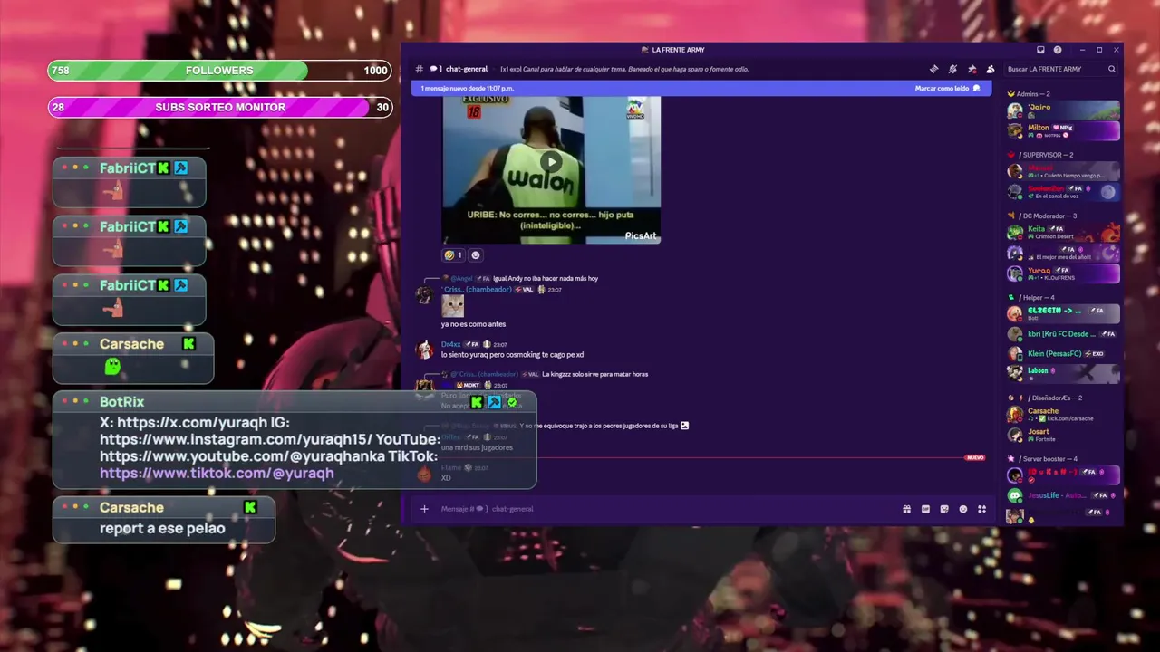Click the @Angel reply reference above Criss message
1160x652 pixels.
(461, 279)
